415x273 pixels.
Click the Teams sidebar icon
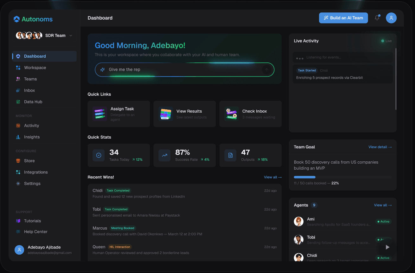coord(18,79)
